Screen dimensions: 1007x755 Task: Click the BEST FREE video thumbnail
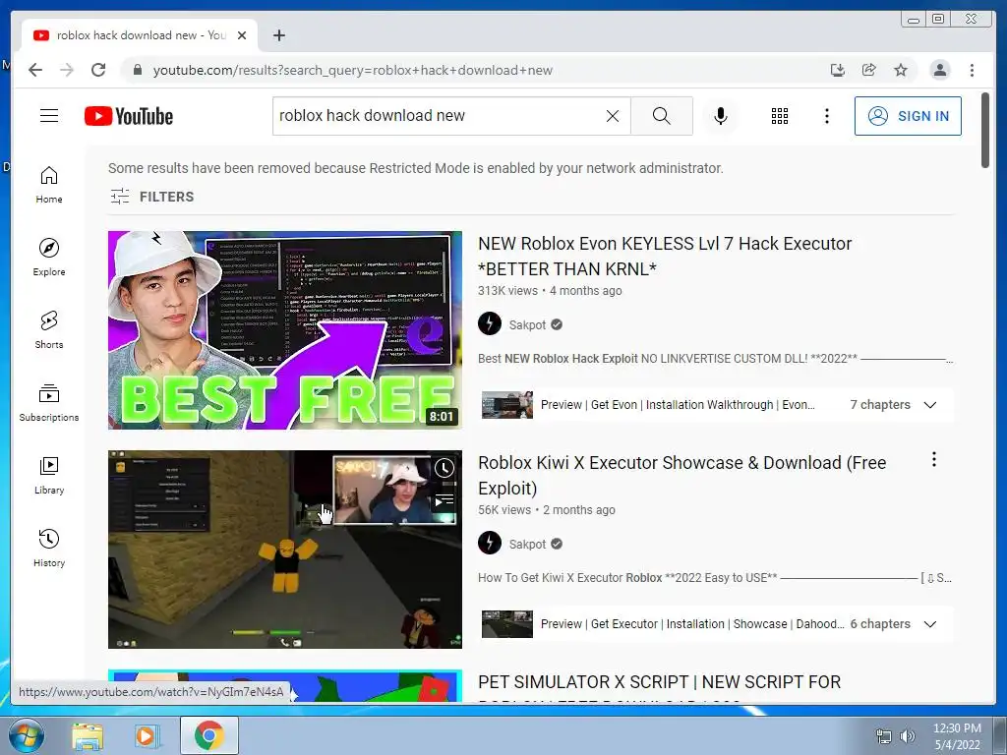[x=285, y=330]
